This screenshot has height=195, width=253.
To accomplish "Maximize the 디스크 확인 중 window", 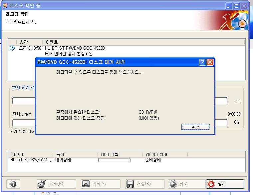I will [237, 6].
